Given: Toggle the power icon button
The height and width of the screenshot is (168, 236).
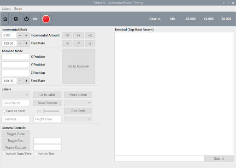Looking at the screenshot, I should pos(26,19).
